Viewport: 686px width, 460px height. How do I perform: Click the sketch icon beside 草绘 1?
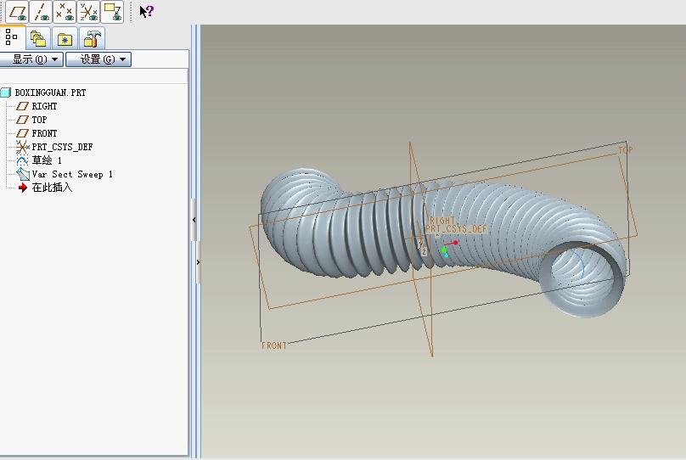[x=22, y=160]
